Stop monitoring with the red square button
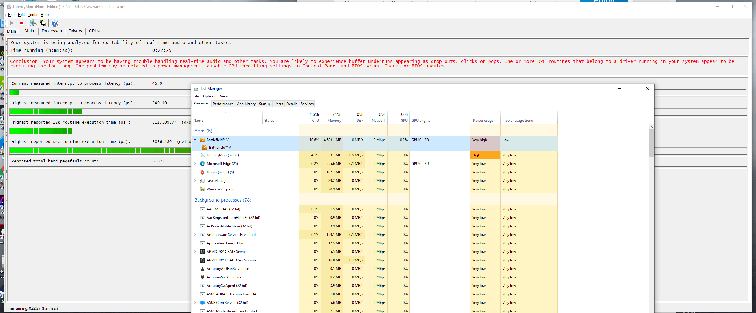The image size is (756, 313). pyautogui.click(x=22, y=23)
